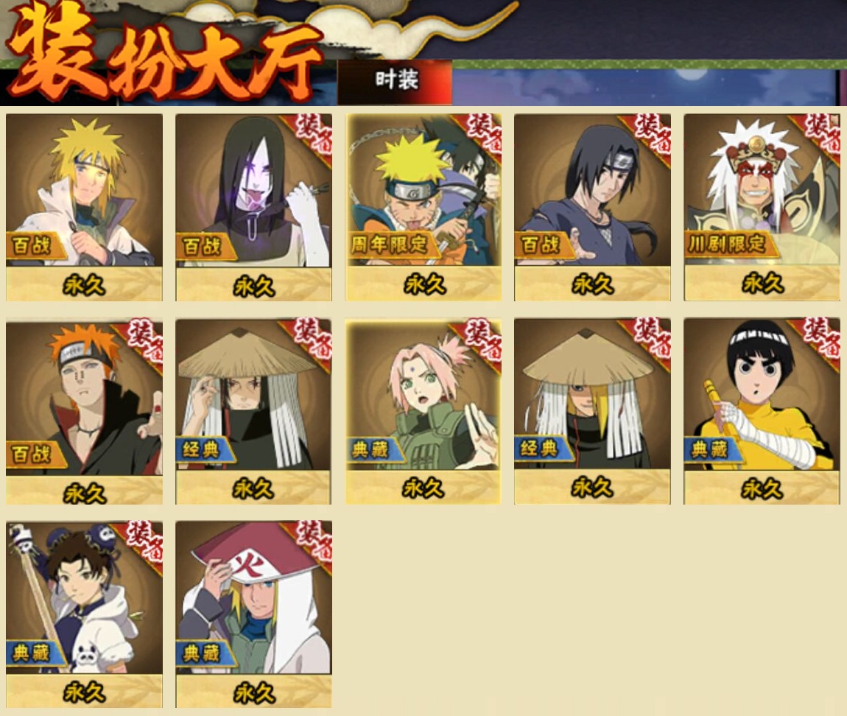847x716 pixels.
Task: Click the 永久 label under Sakura card
Action: pyautogui.click(x=423, y=488)
